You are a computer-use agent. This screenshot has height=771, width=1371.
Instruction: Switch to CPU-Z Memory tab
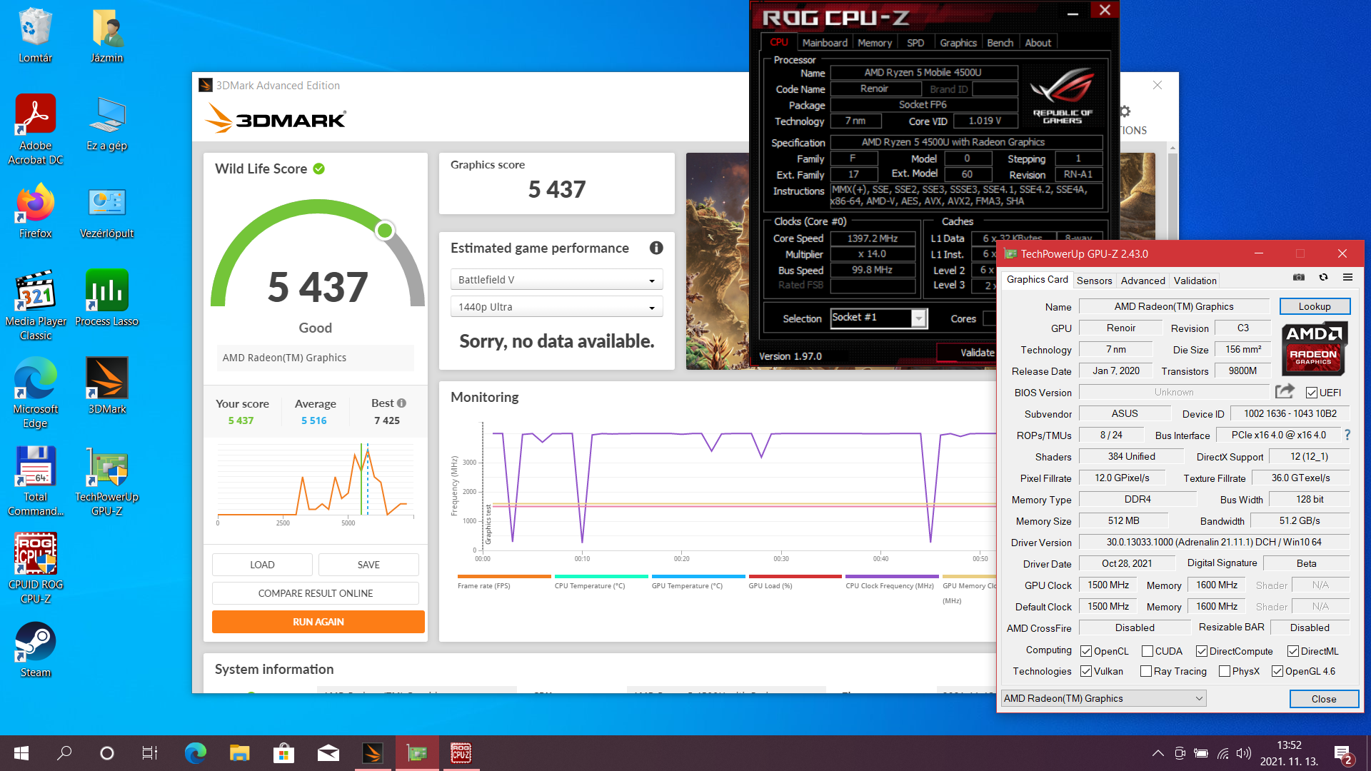(875, 43)
